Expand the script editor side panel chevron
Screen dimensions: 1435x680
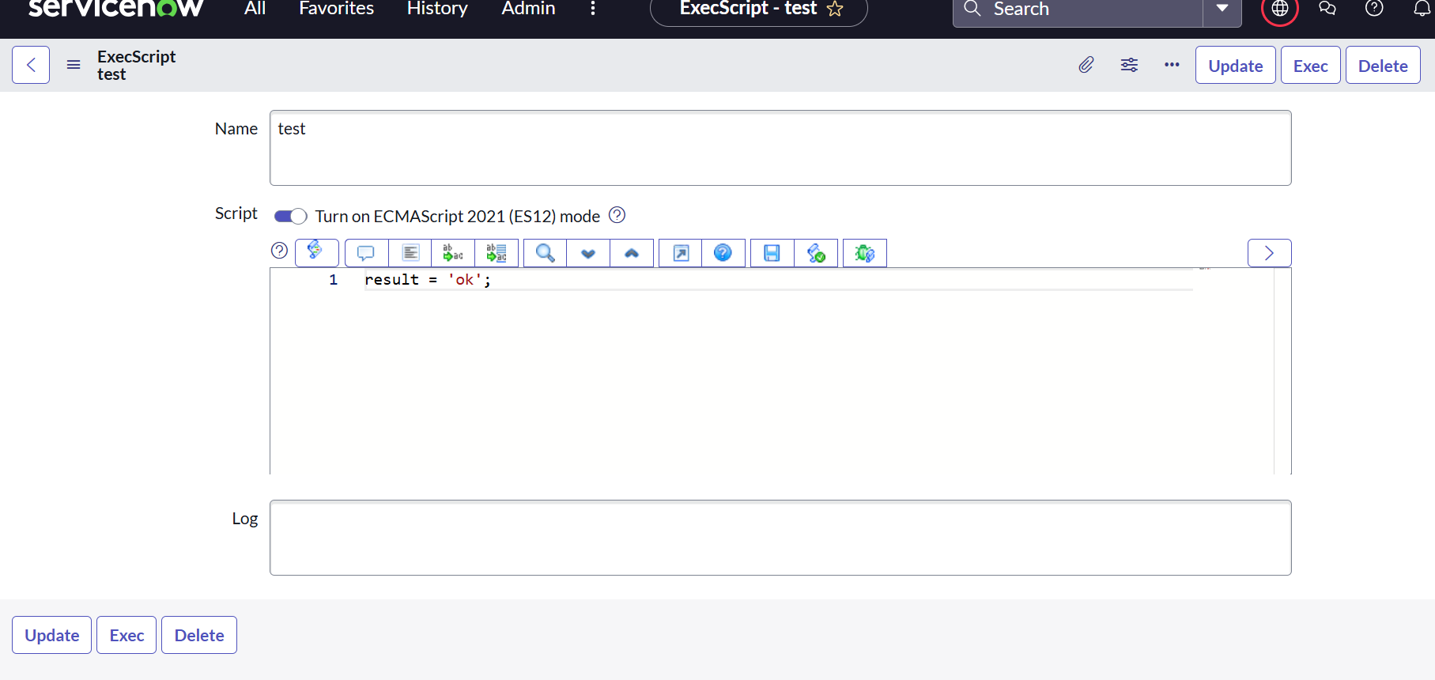click(x=1269, y=253)
